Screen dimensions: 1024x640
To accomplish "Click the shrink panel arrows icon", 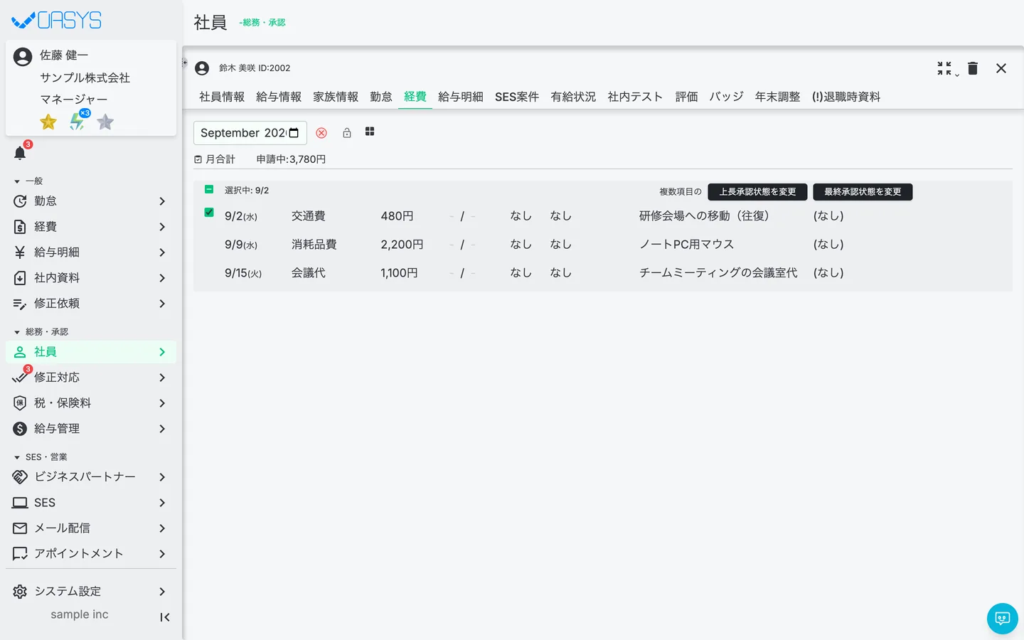I will (944, 68).
